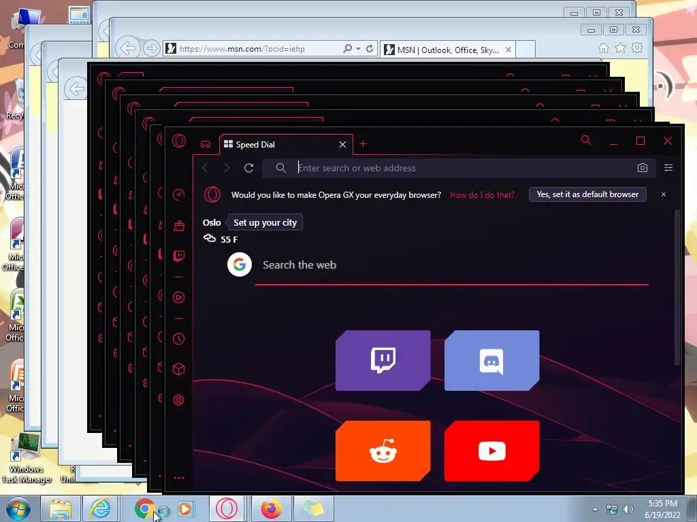The height and width of the screenshot is (522, 697).
Task: Open the Player sidebar icon
Action: (x=179, y=298)
